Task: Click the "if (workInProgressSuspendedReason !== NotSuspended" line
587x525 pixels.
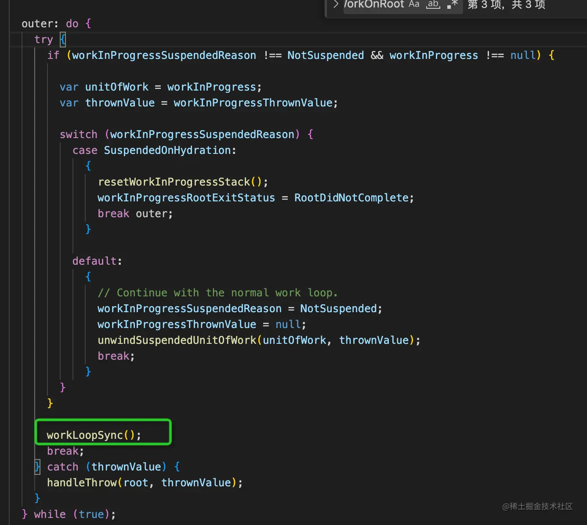Action: point(301,55)
